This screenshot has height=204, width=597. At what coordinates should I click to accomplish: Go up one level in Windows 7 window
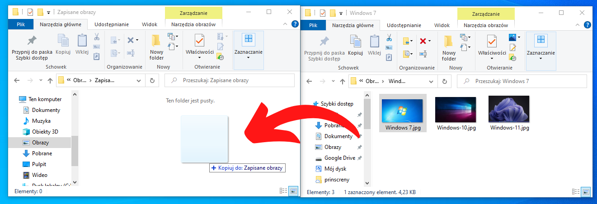click(343, 81)
